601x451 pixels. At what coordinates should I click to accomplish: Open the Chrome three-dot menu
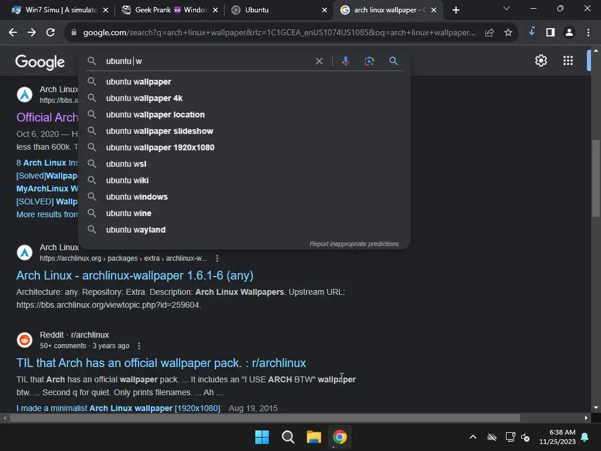588,33
